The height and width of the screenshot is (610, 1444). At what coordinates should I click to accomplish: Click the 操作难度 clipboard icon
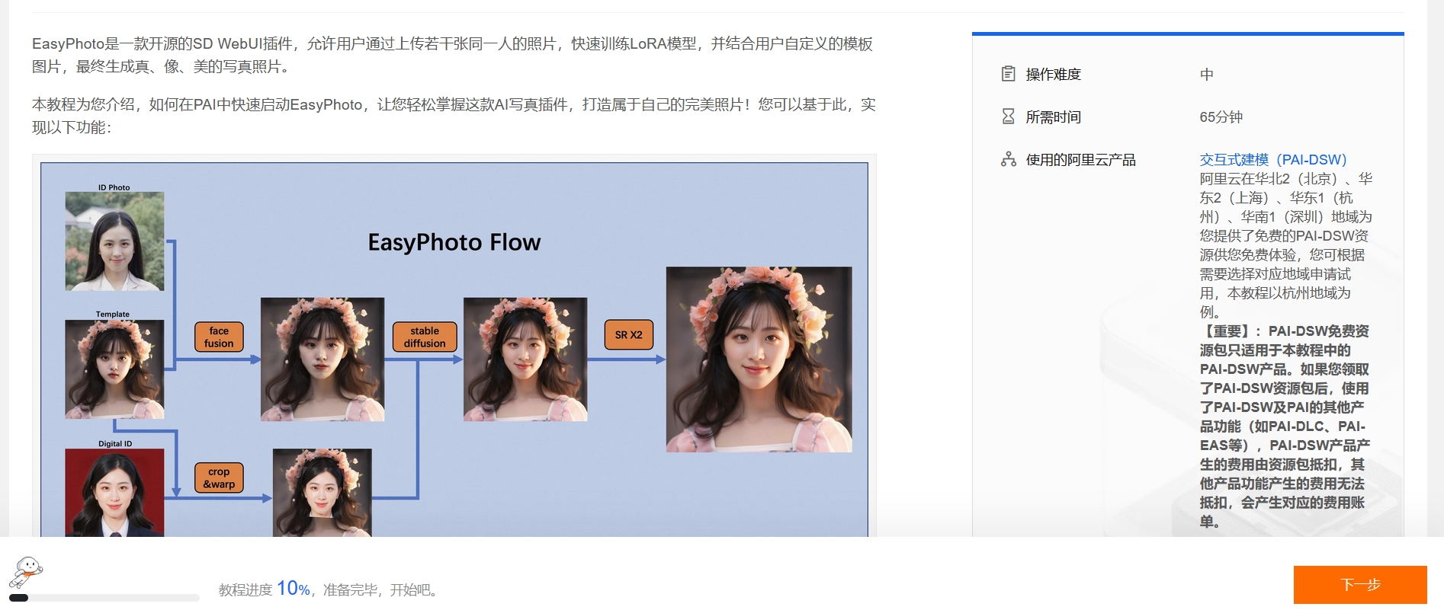(1008, 74)
